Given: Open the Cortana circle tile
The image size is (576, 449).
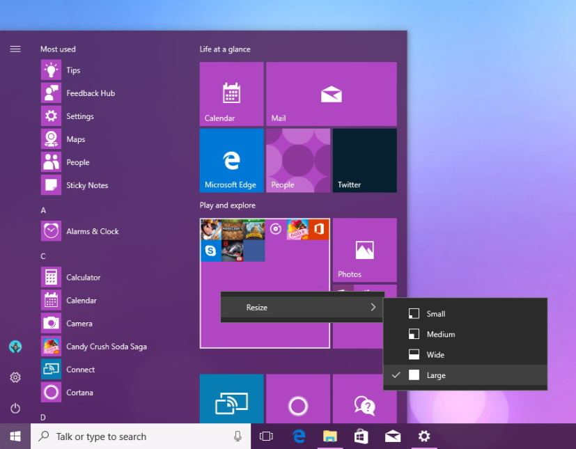Looking at the screenshot, I should coord(298,399).
